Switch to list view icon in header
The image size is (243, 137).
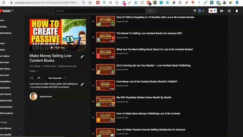click(203, 11)
